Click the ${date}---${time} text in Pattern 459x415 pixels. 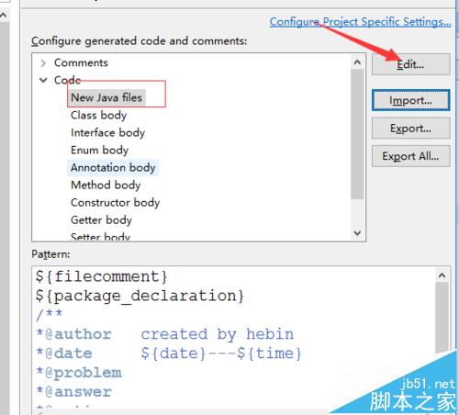221,353
